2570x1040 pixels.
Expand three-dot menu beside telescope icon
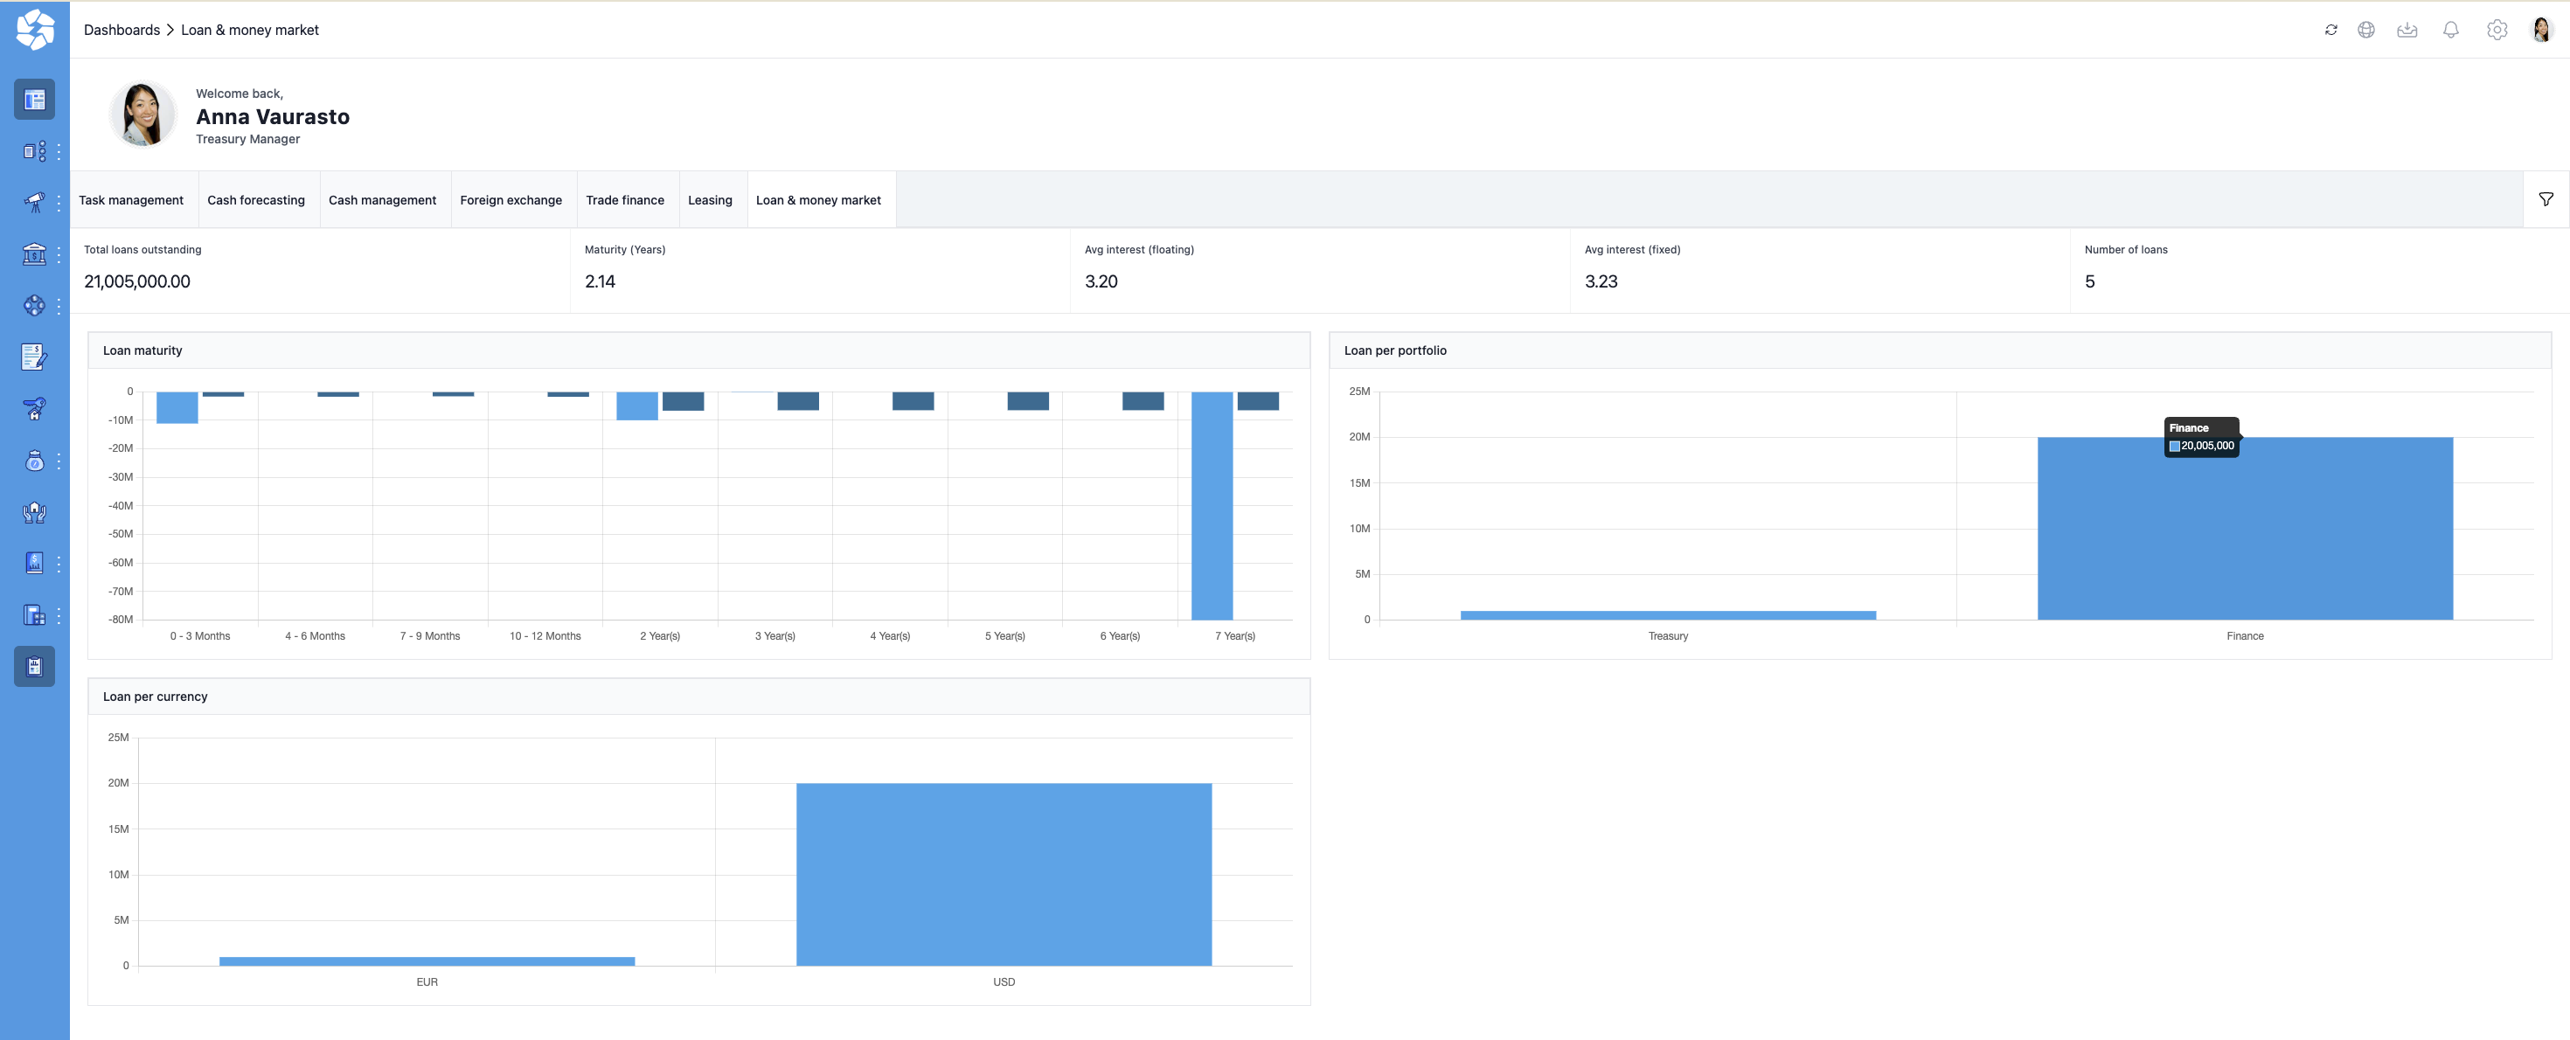coord(59,203)
